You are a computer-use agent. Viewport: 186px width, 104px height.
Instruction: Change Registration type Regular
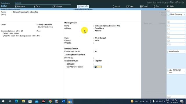98,61
